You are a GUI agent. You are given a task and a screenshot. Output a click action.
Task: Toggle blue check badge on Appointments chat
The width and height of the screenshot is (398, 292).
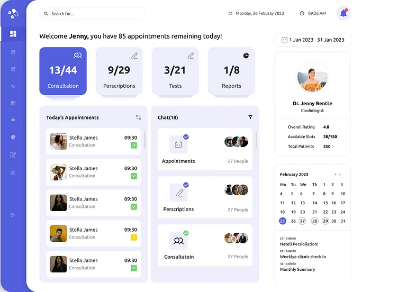coord(186,137)
